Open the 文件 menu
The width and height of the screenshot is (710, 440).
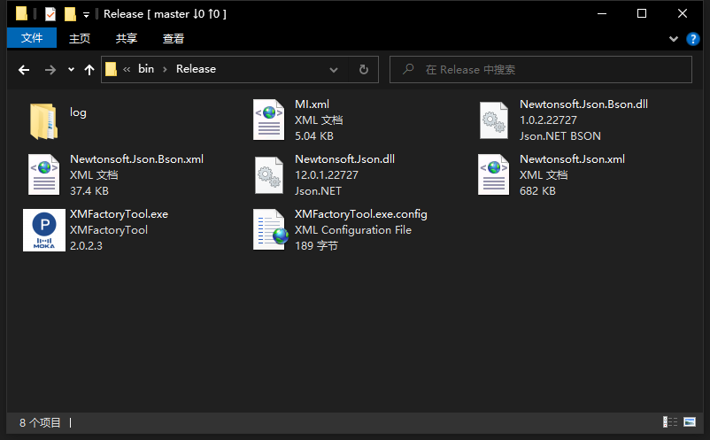click(32, 38)
